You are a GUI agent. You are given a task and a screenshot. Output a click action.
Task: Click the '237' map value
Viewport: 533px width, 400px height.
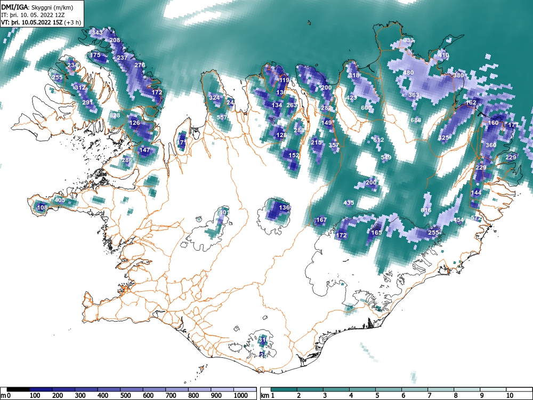122,58
